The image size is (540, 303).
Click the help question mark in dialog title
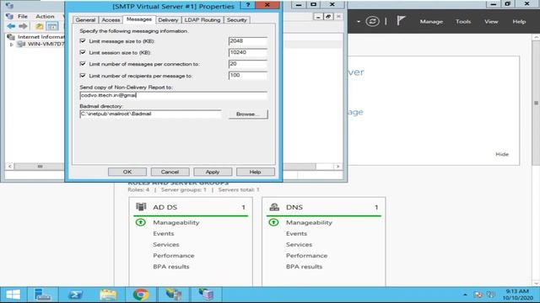pos(247,5)
